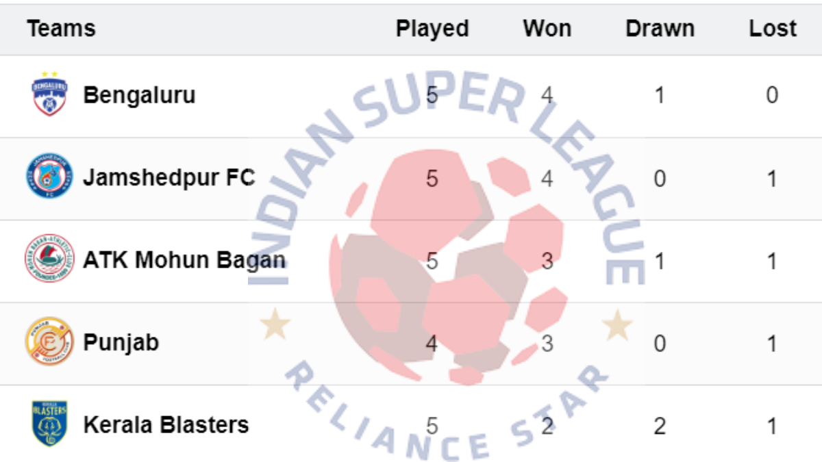The image size is (822, 462).
Task: Open the Jamshedpur FC team link
Action: [x=169, y=178]
